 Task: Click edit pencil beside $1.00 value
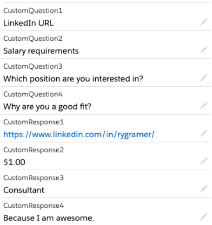(x=204, y=161)
